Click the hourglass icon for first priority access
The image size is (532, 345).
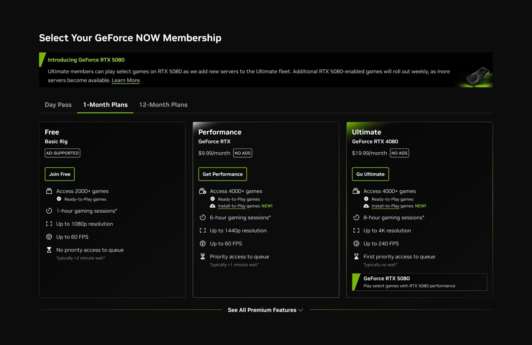tap(357, 256)
